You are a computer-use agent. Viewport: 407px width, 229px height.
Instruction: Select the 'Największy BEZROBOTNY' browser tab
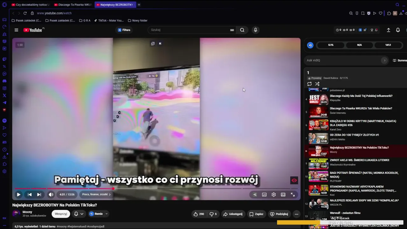click(115, 5)
